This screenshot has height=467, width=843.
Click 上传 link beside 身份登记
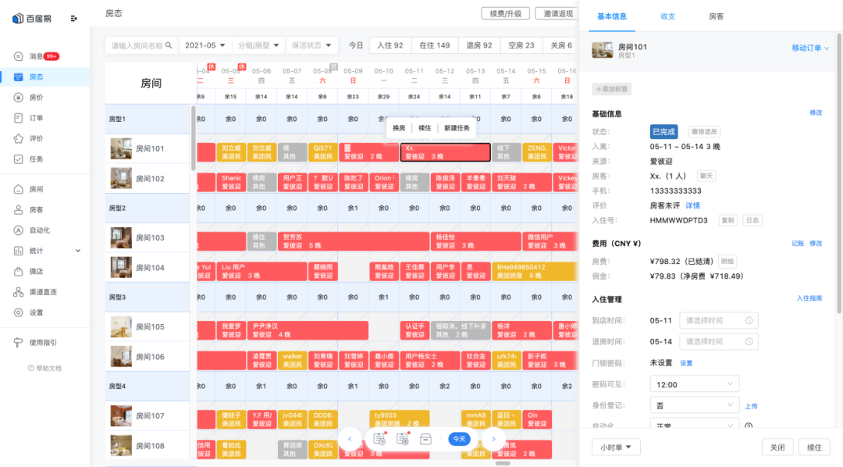click(751, 406)
